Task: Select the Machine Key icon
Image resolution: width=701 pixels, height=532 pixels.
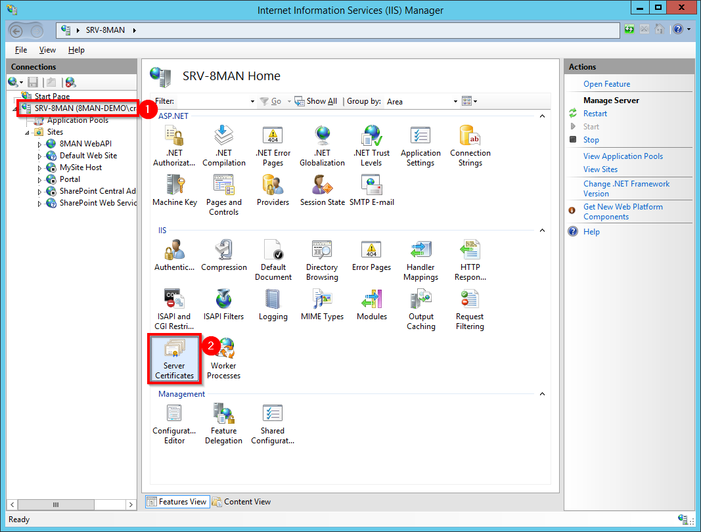Action: coord(174,190)
